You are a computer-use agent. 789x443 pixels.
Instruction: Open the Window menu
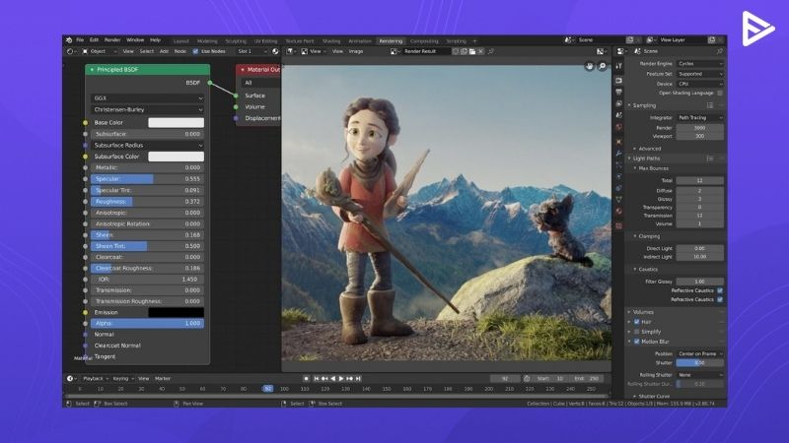[x=135, y=40]
